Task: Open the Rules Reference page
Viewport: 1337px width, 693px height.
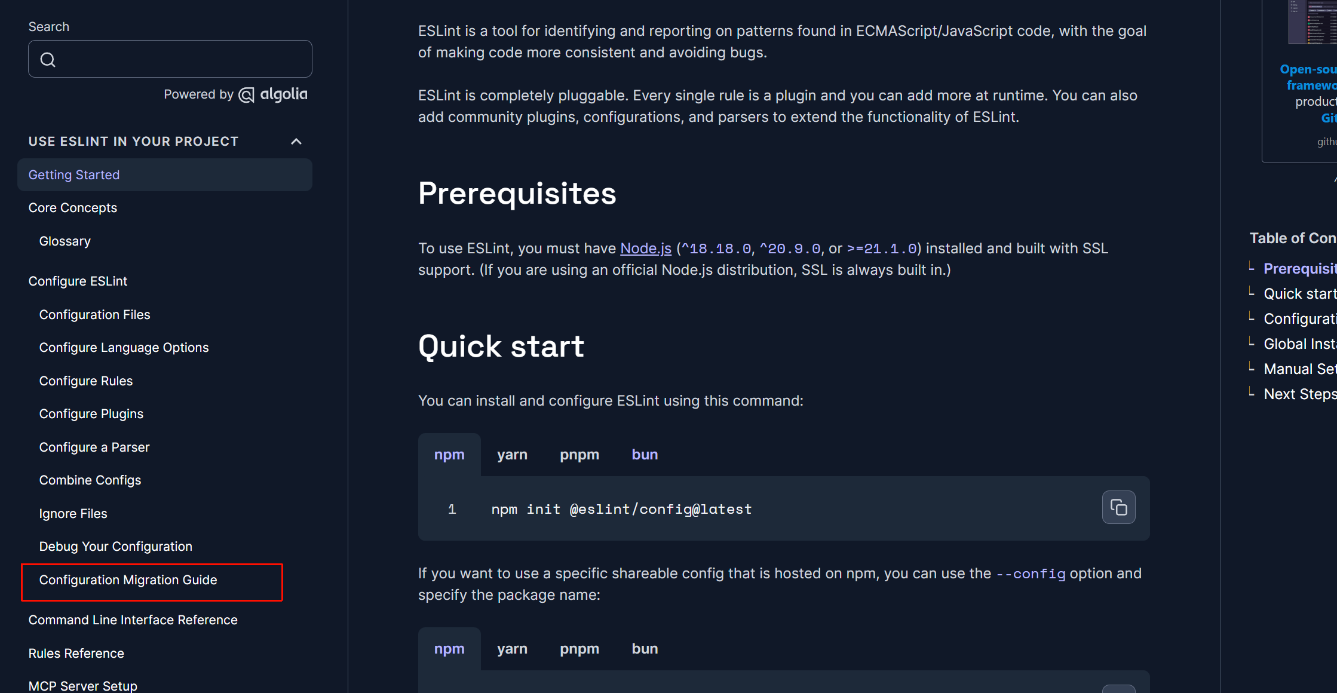Action: point(76,654)
